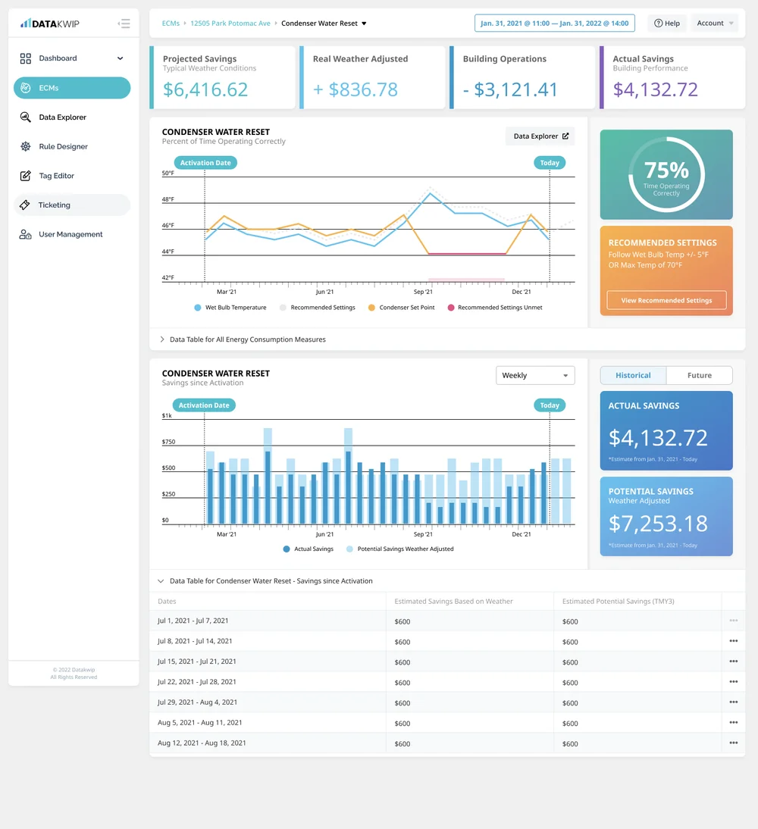
Task: Click the Building Operations card
Action: pos(522,78)
